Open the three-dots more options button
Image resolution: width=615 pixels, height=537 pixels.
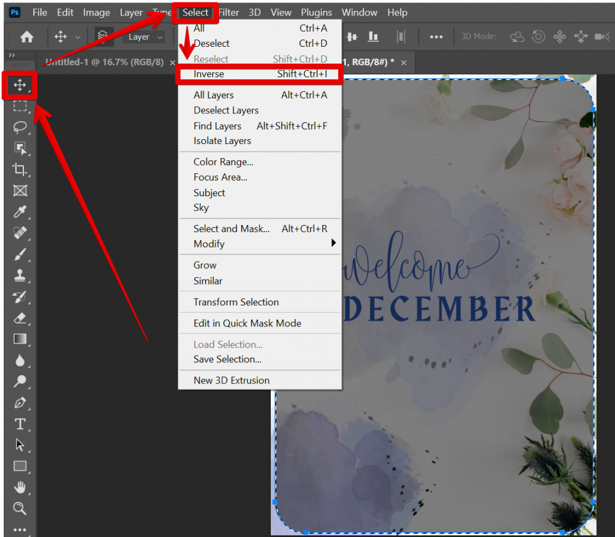436,37
